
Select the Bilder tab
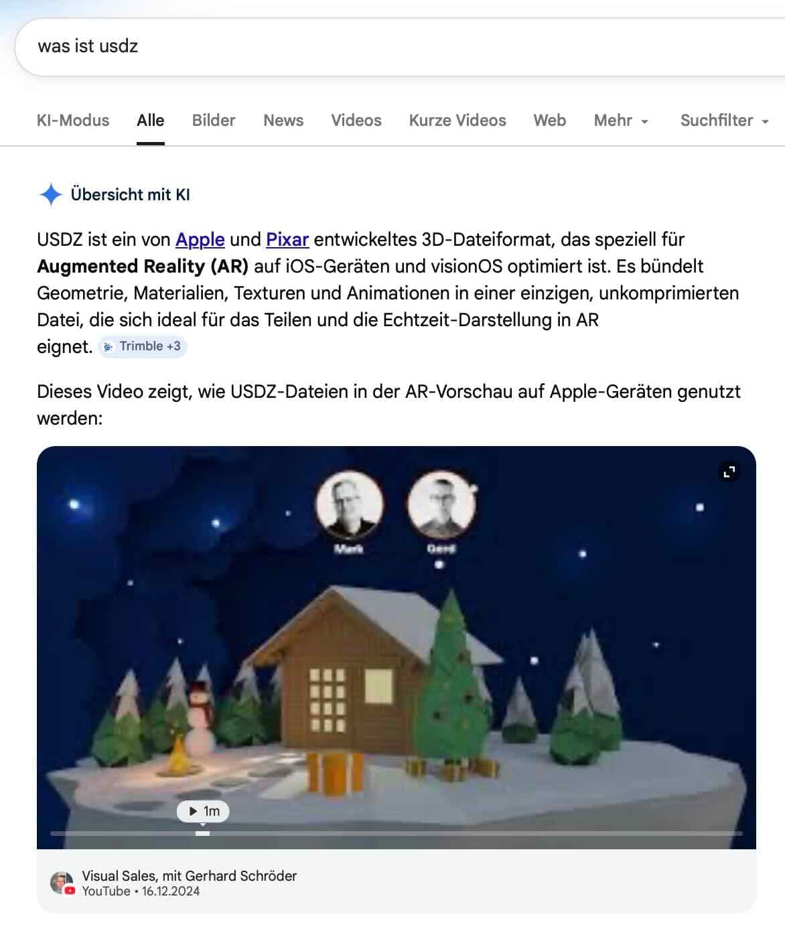[x=214, y=121]
